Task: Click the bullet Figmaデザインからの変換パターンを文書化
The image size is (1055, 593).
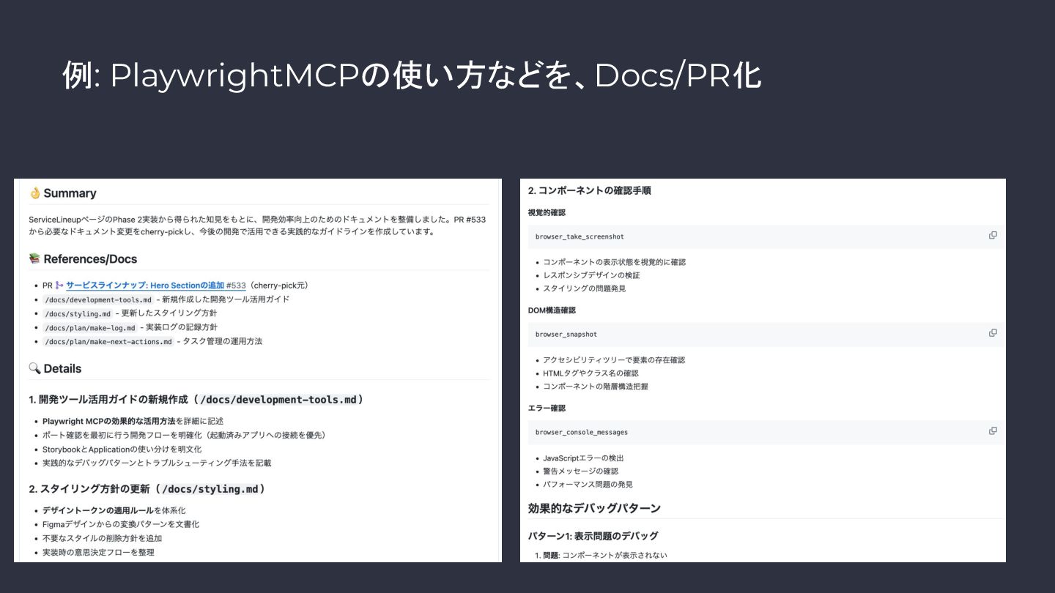Action: (x=121, y=524)
